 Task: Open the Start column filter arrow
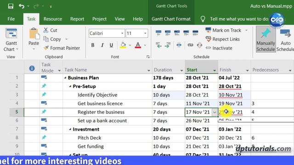coord(215,70)
